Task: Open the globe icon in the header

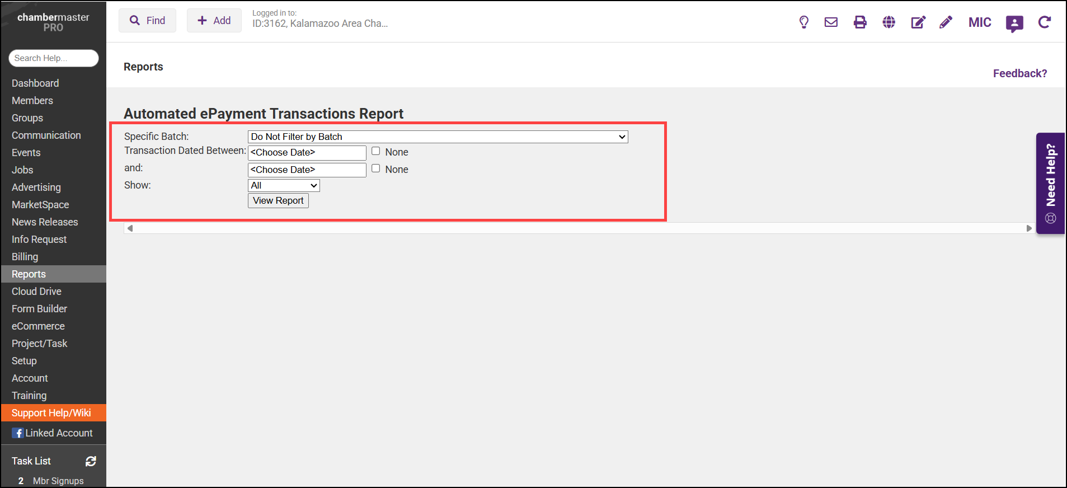Action: 889,22
